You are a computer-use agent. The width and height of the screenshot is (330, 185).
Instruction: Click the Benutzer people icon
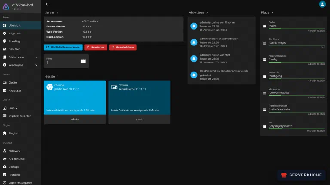pos(5,49)
